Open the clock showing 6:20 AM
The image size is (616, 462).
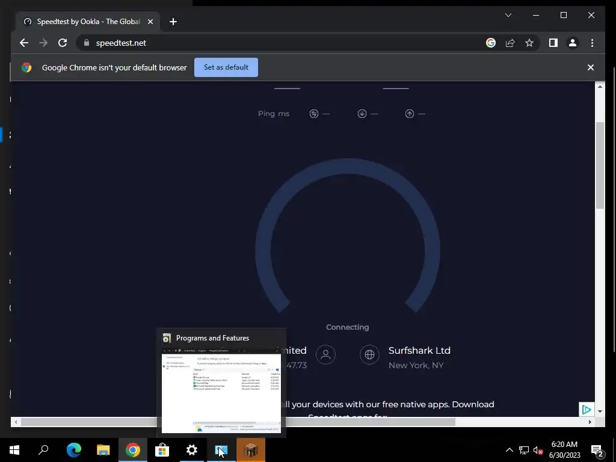click(564, 450)
